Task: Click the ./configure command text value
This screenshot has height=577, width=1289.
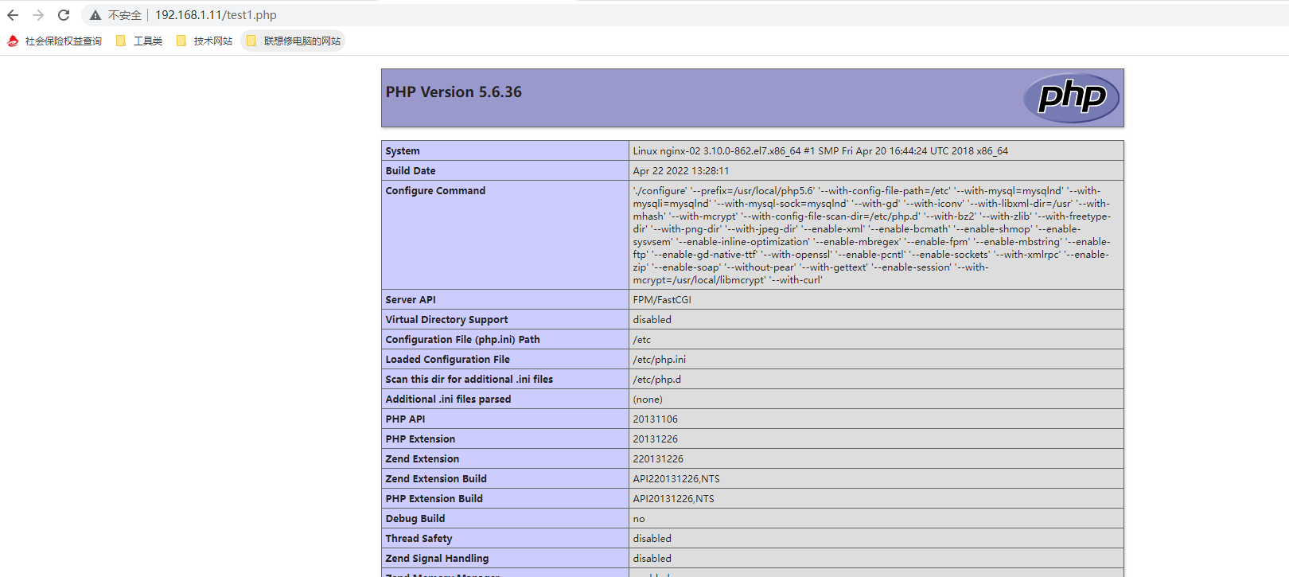Action: 871,236
